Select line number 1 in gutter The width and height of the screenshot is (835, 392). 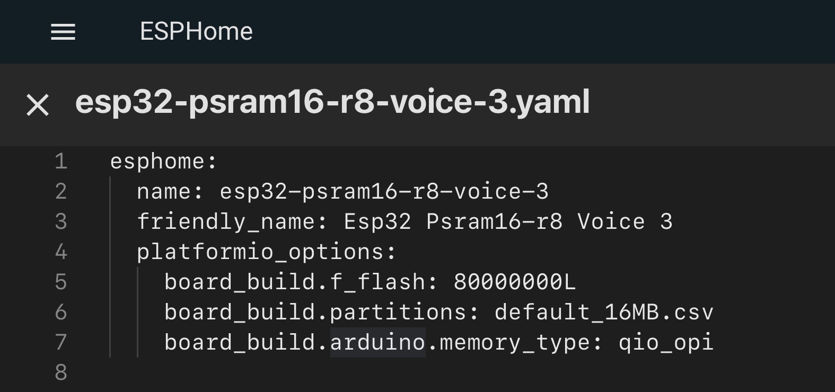point(61,161)
